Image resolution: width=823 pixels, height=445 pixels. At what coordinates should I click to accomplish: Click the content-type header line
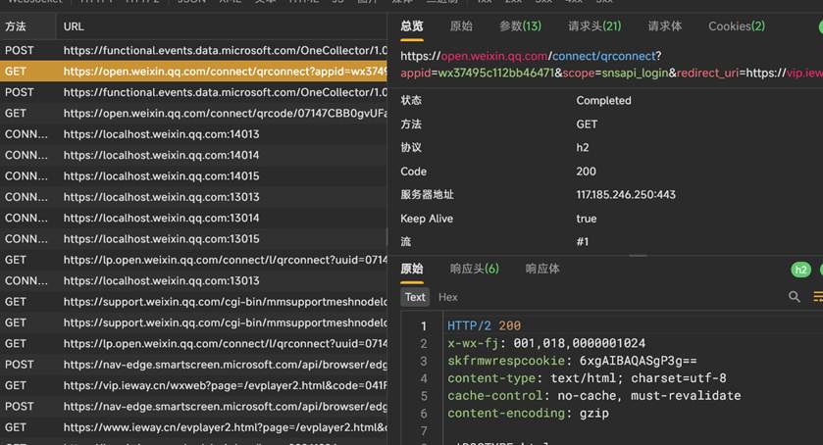(x=587, y=378)
